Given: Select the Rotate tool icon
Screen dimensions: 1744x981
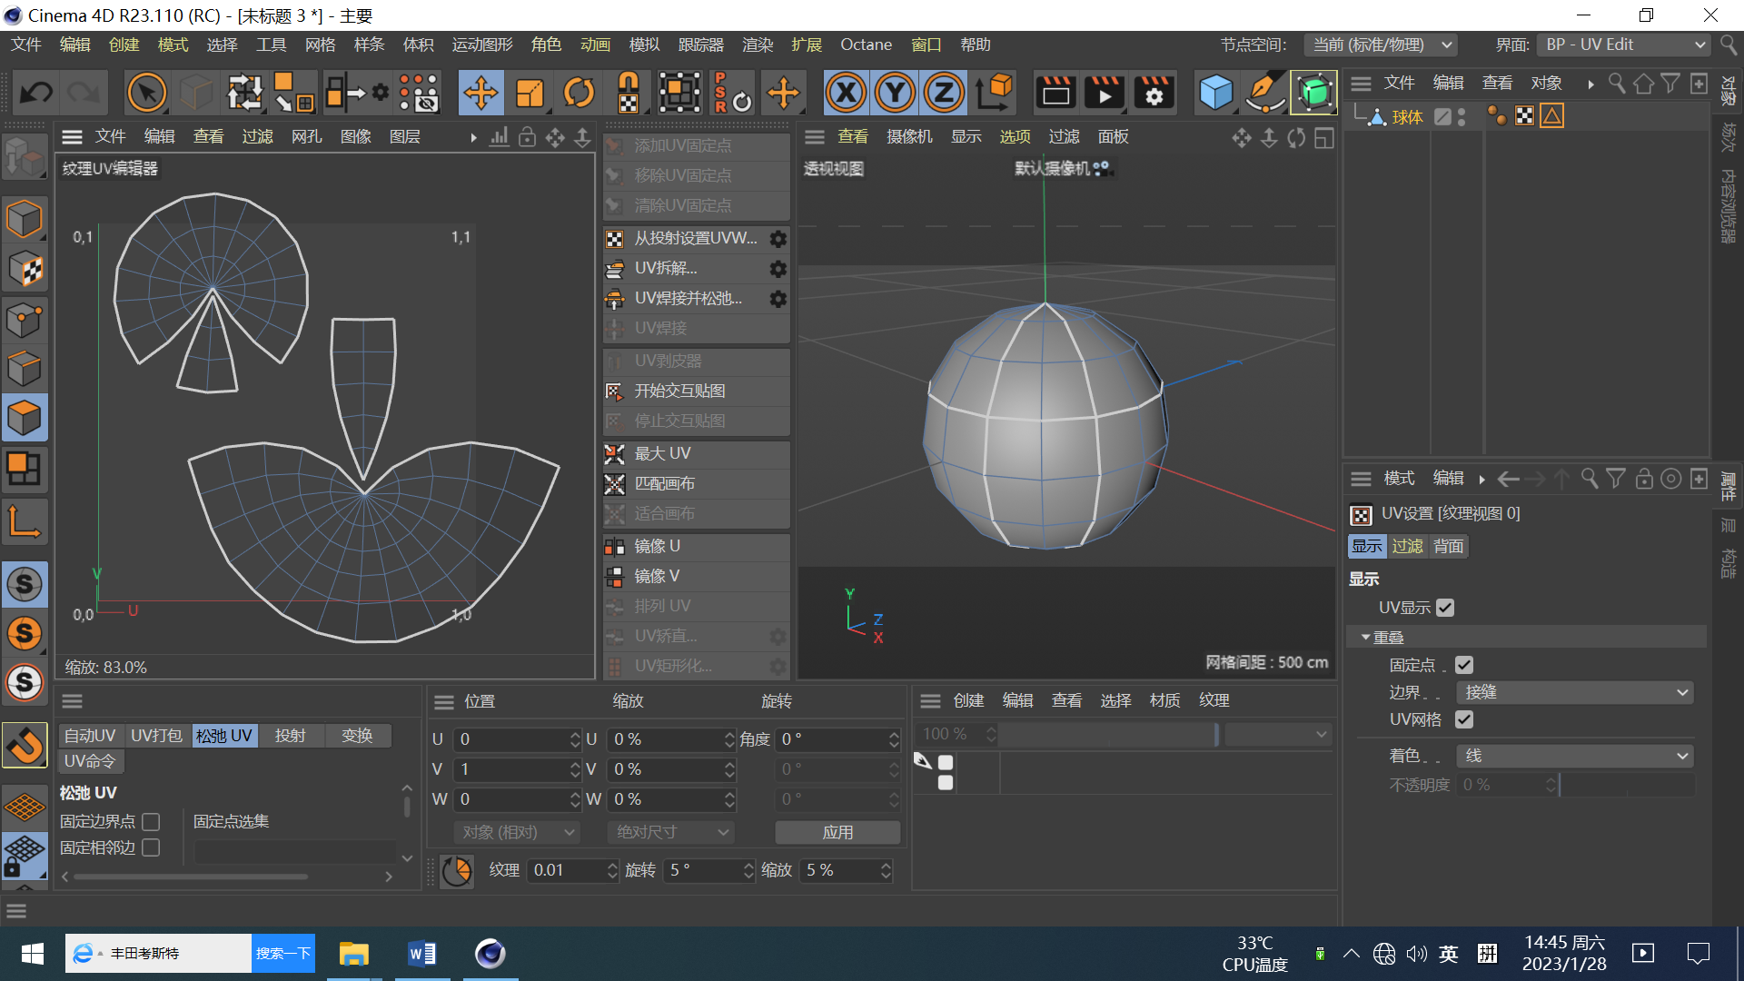Looking at the screenshot, I should [579, 93].
